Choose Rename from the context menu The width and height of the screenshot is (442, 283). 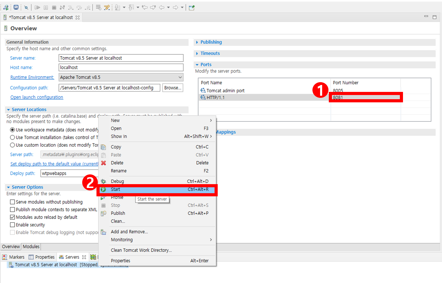click(x=157, y=171)
